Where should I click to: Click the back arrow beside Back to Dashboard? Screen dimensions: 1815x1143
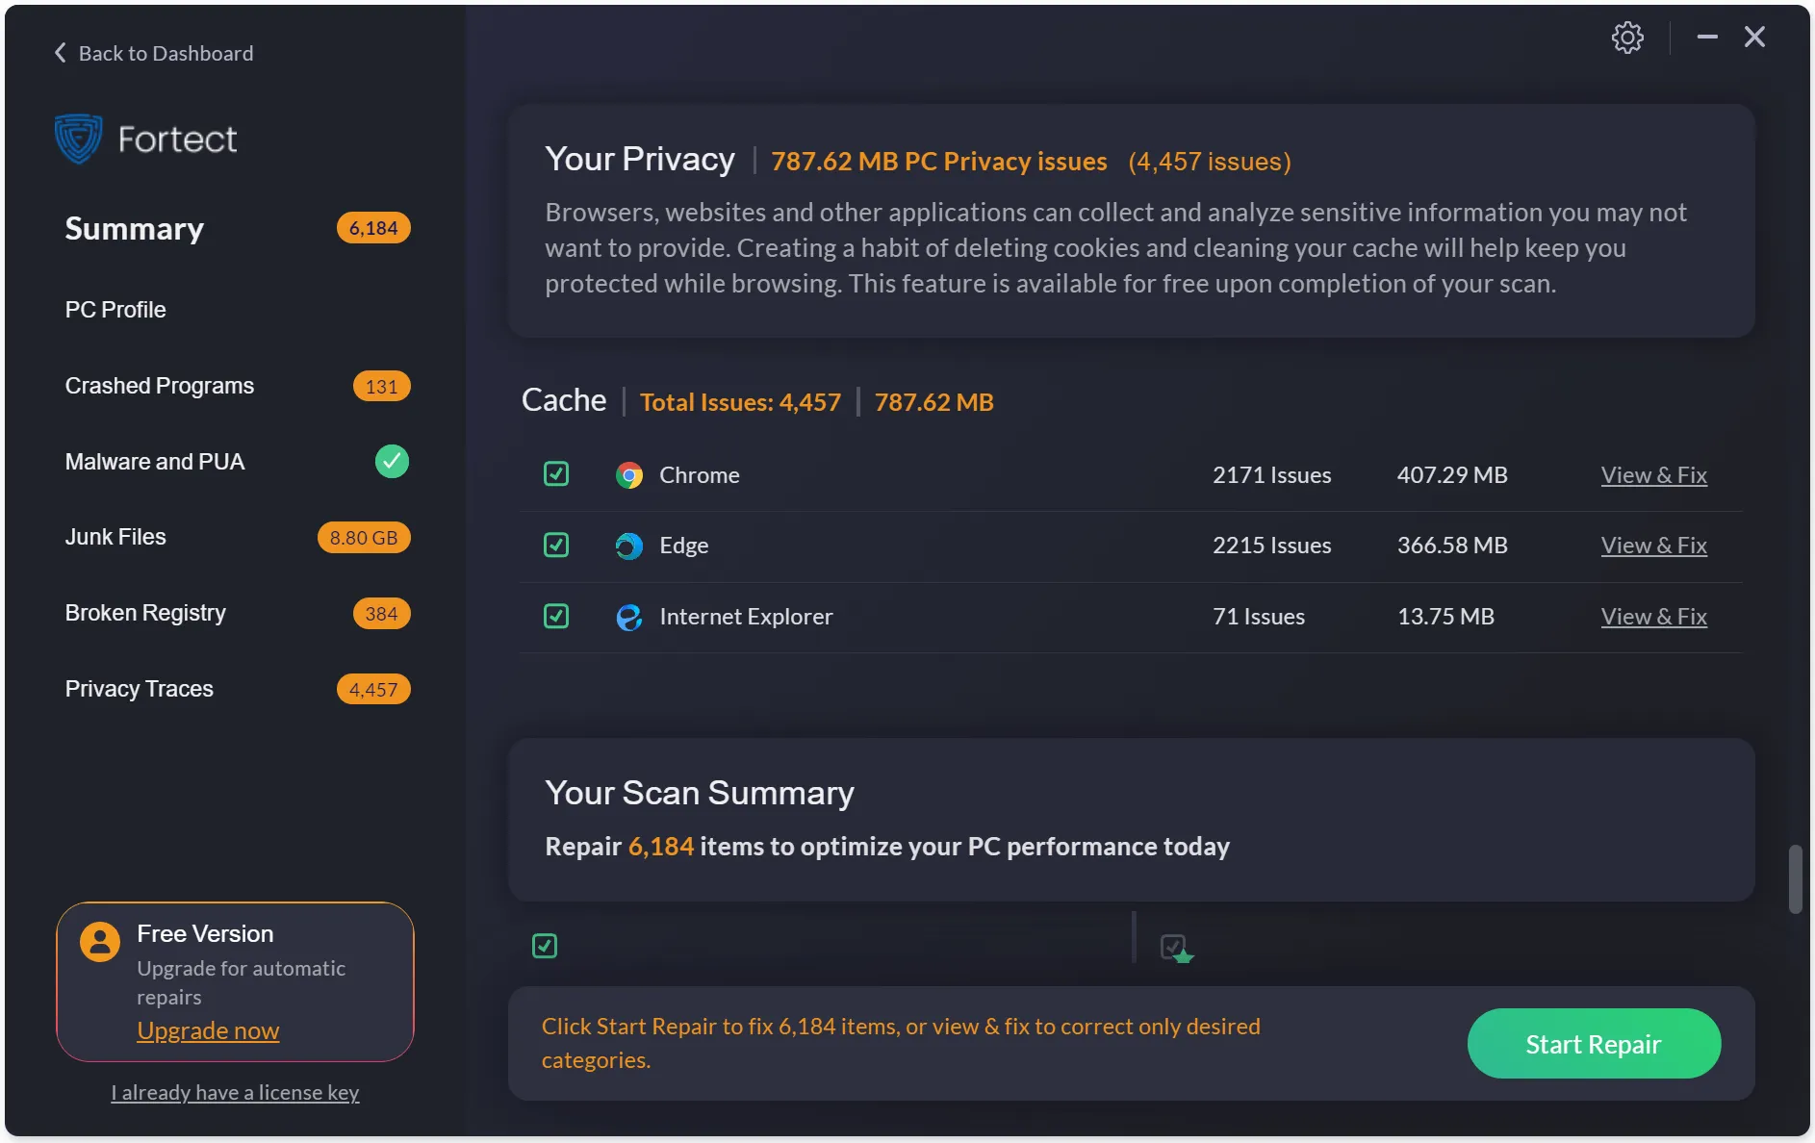59,52
